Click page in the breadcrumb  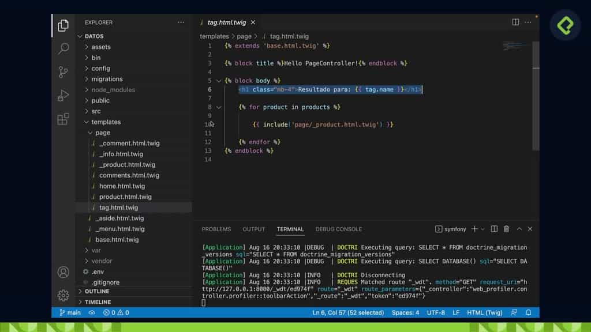tap(244, 36)
